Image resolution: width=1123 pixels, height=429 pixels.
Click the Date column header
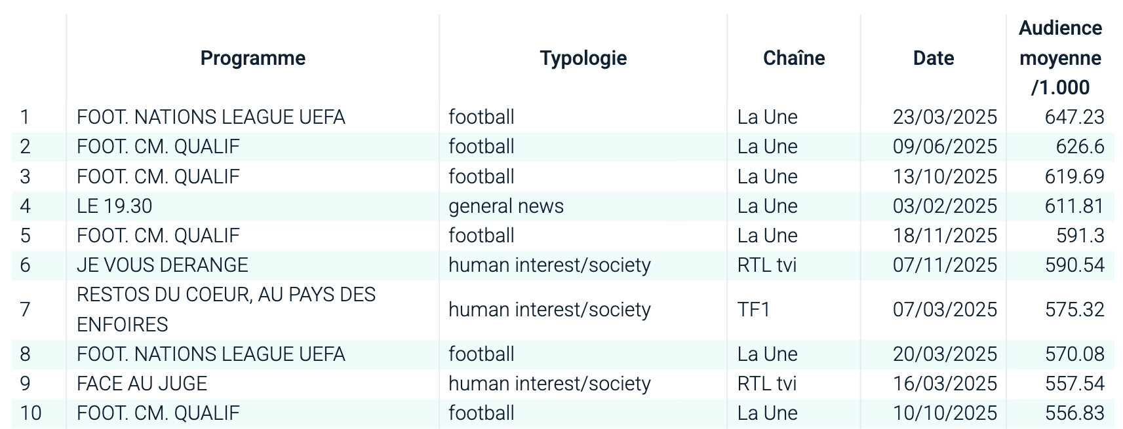933,58
